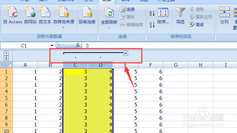Select row 2 header
This screenshot has width=237, height=133.
[x=6, y=78]
